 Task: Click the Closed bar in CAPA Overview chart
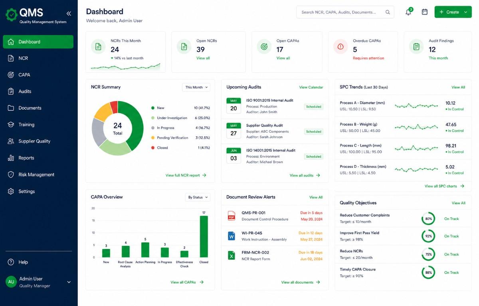[204, 237]
